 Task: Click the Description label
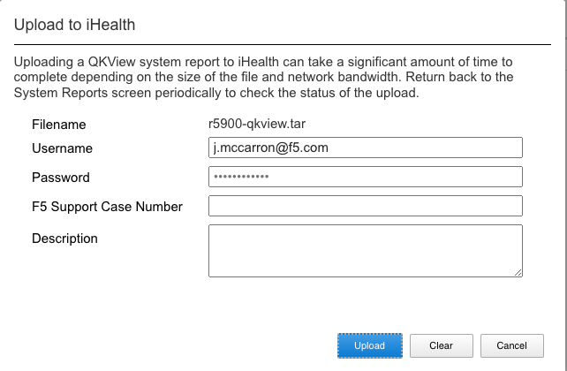tap(64, 238)
